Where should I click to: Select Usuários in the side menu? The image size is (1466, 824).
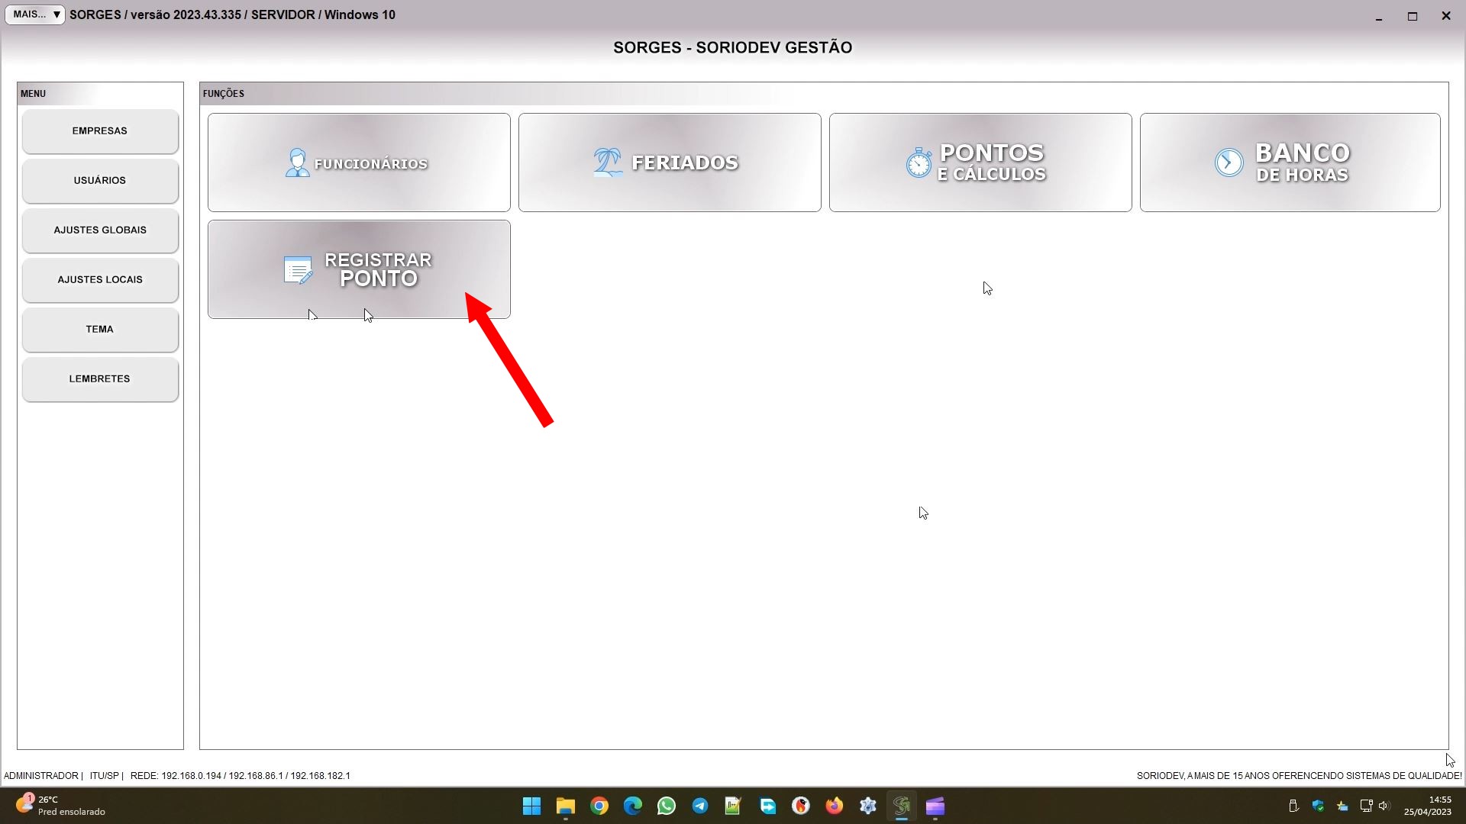tap(100, 181)
